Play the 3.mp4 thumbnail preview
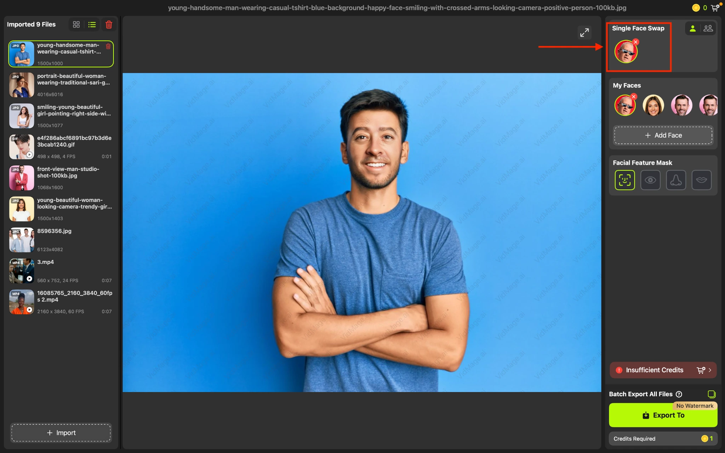Screen dimensions: 725x453 (29, 279)
